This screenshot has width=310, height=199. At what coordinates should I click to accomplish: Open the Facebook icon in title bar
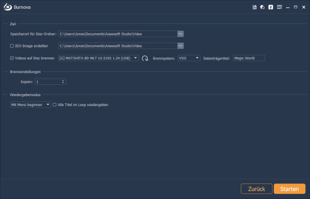pos(271,7)
